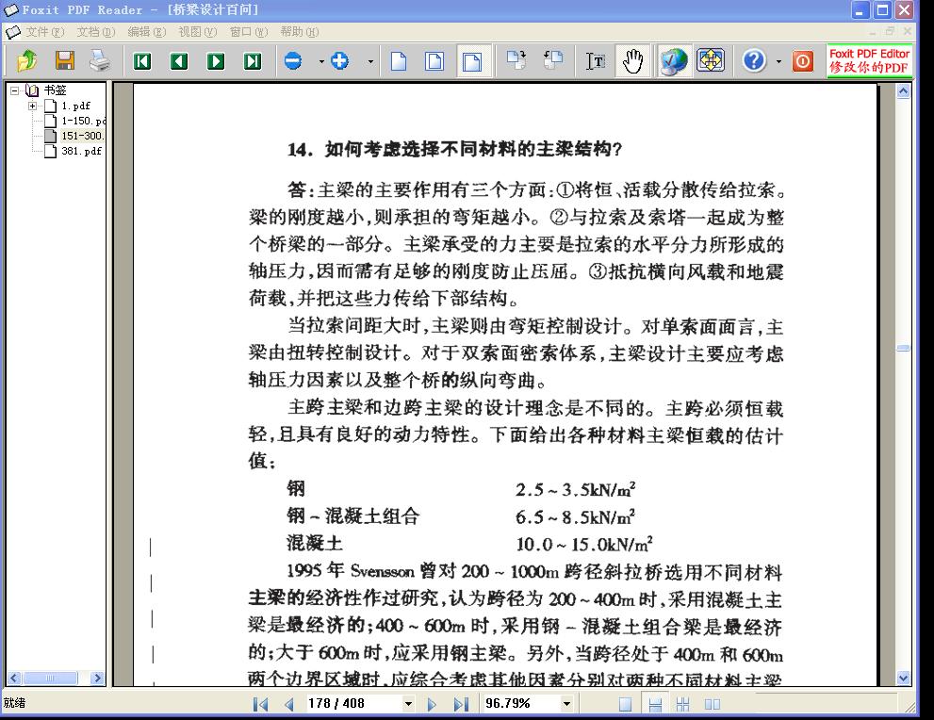
Task: Select the 1.pdf bookmark
Action: tap(75, 106)
